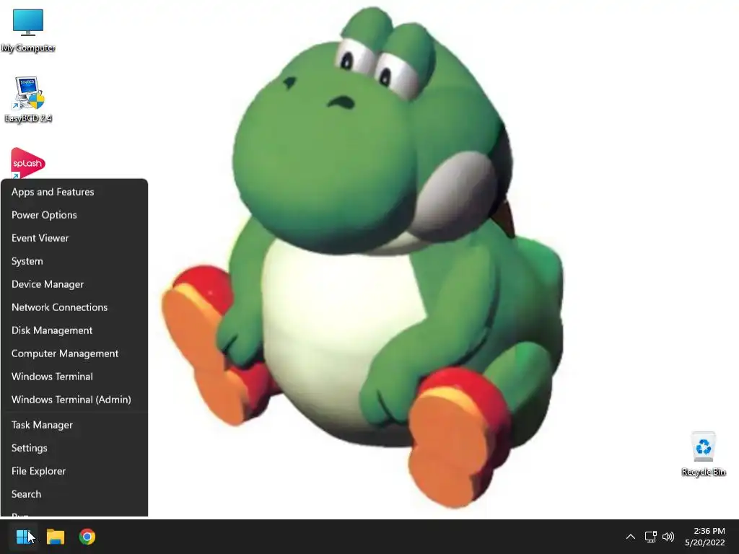739x554 pixels.
Task: Choose System from the Win+X menu
Action: pos(74,261)
